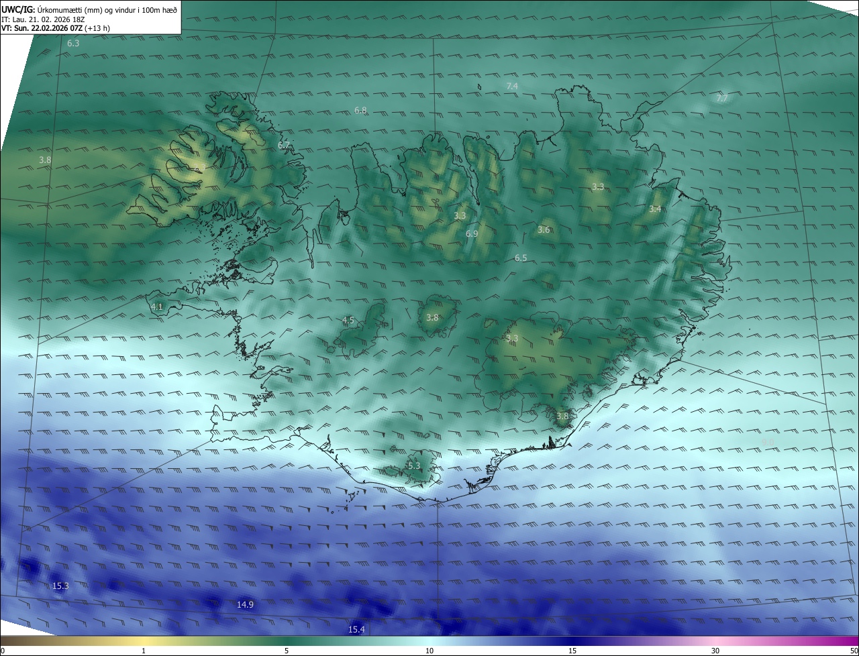Click the 6.3 value label on the map
Image resolution: width=859 pixels, height=656 pixels.
pyautogui.click(x=73, y=43)
